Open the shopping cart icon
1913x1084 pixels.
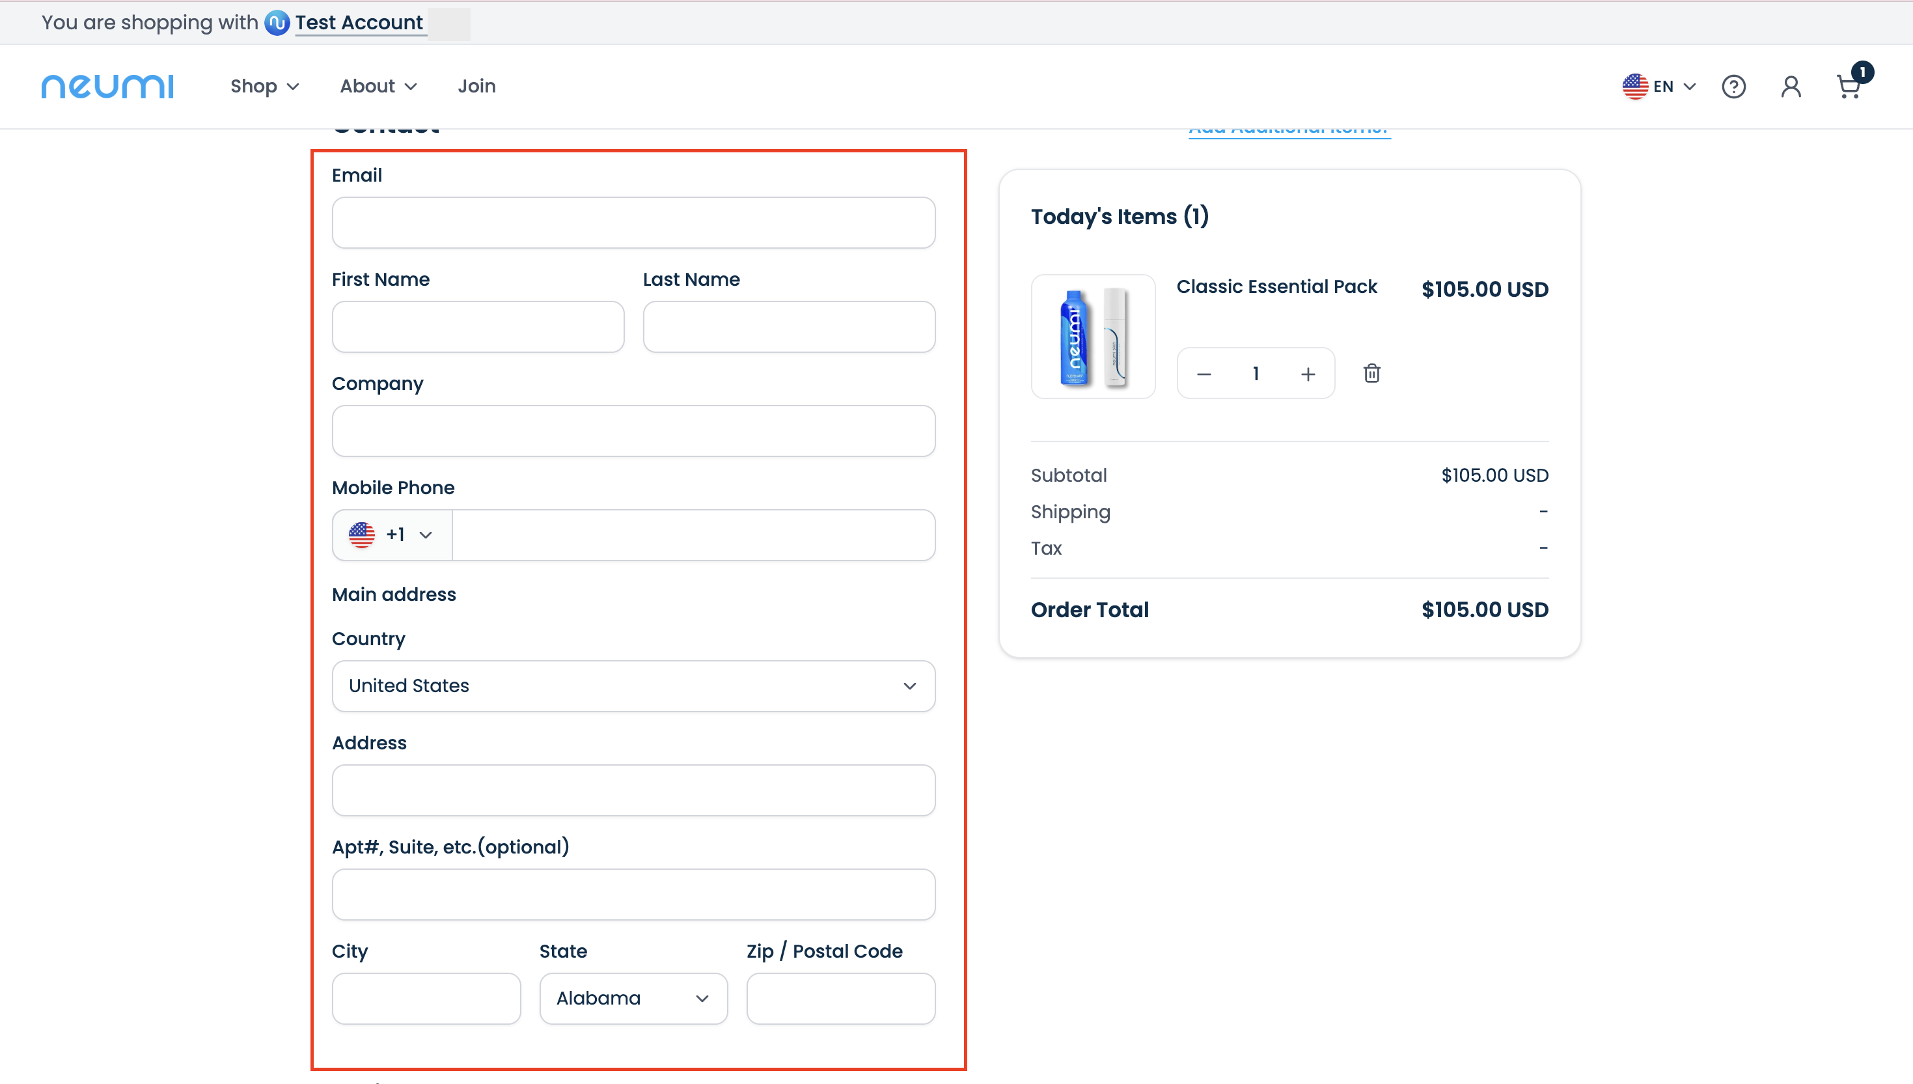click(1849, 87)
